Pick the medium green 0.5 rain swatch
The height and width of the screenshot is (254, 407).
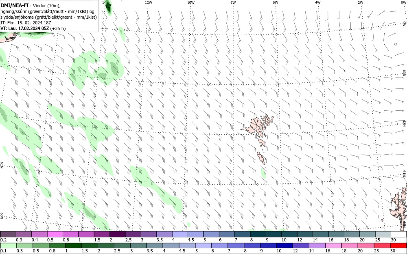tap(40, 245)
